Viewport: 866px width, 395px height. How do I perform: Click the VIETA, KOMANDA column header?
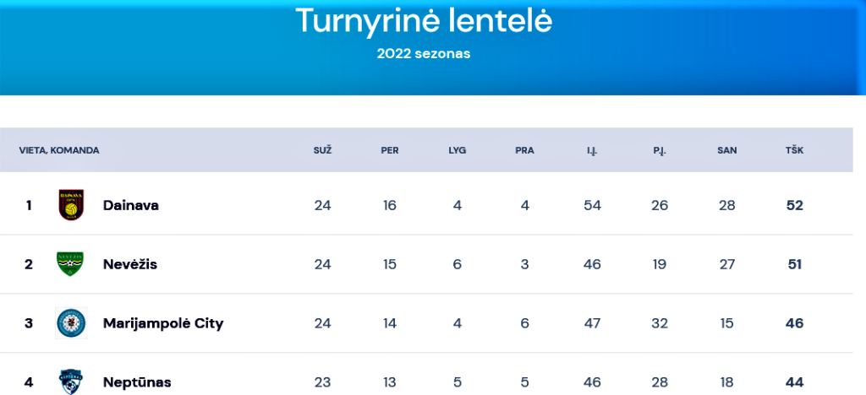(59, 150)
